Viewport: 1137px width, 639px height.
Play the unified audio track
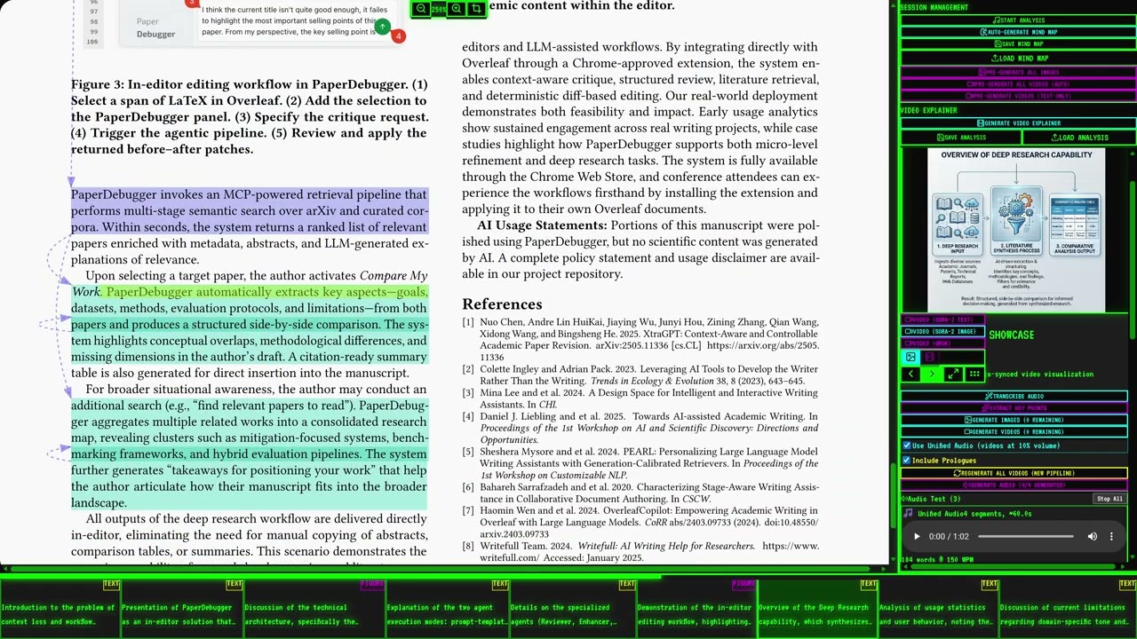[917, 536]
